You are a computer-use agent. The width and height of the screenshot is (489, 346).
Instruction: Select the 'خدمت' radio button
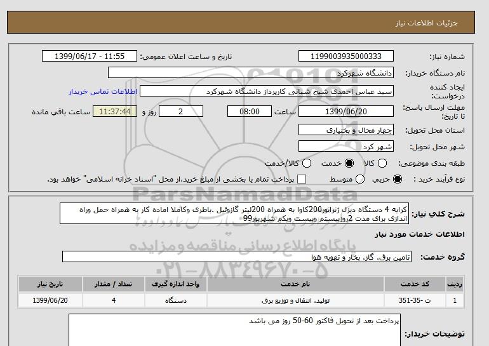(x=349, y=163)
